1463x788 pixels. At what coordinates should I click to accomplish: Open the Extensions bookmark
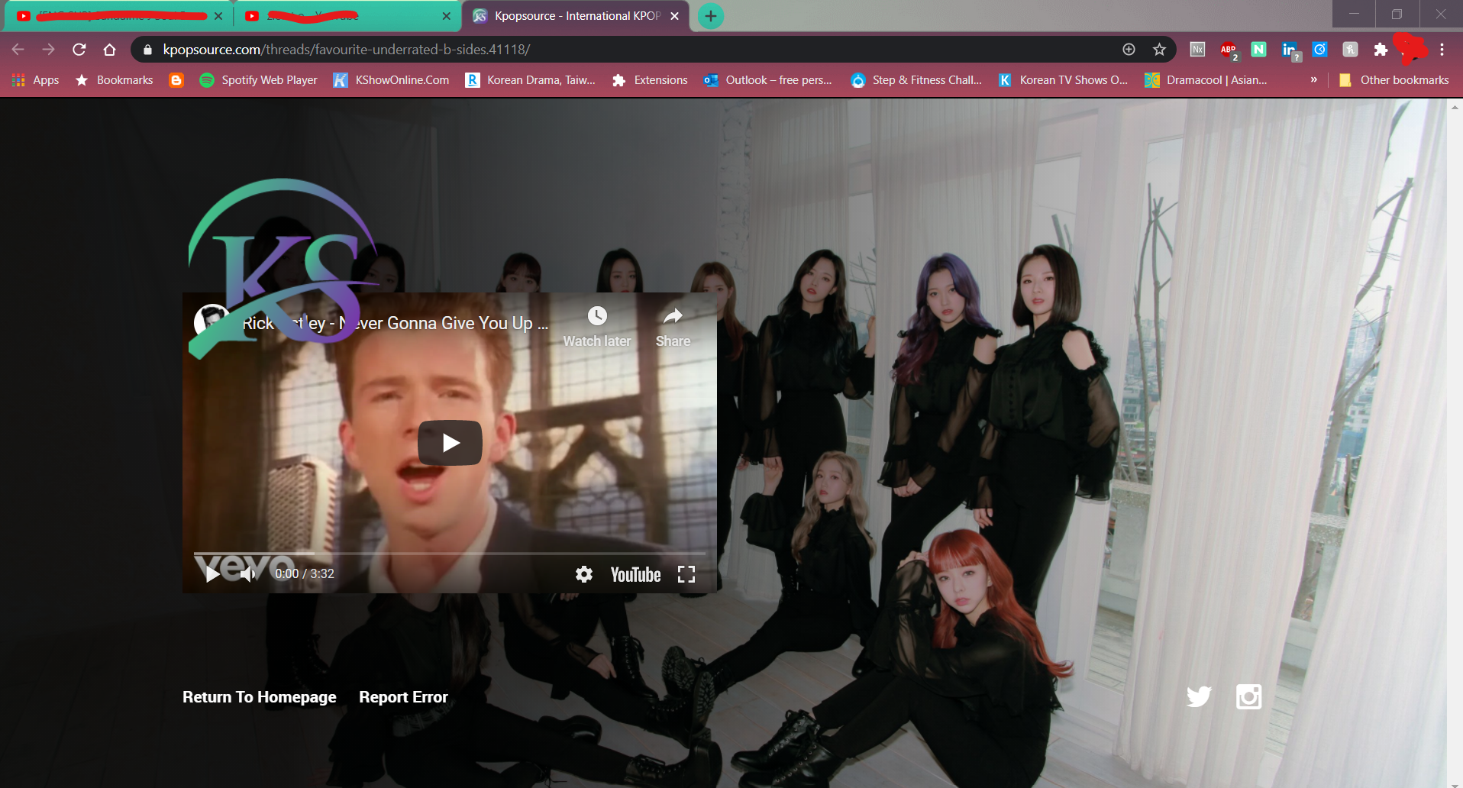coord(650,80)
